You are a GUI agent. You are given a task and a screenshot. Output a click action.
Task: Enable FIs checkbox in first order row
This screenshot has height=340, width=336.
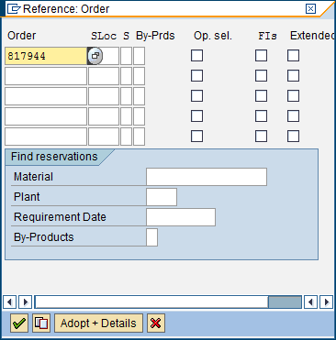tap(261, 56)
